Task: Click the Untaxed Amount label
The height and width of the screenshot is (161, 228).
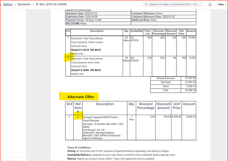Action: (166, 78)
